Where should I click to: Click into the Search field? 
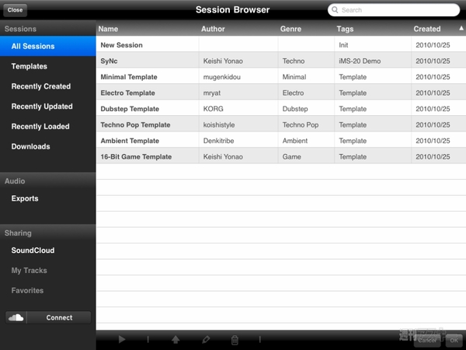click(394, 10)
